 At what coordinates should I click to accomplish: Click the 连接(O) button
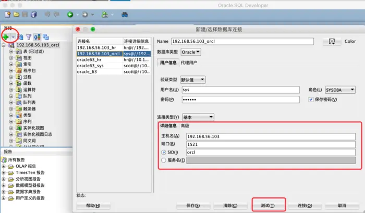(305, 206)
